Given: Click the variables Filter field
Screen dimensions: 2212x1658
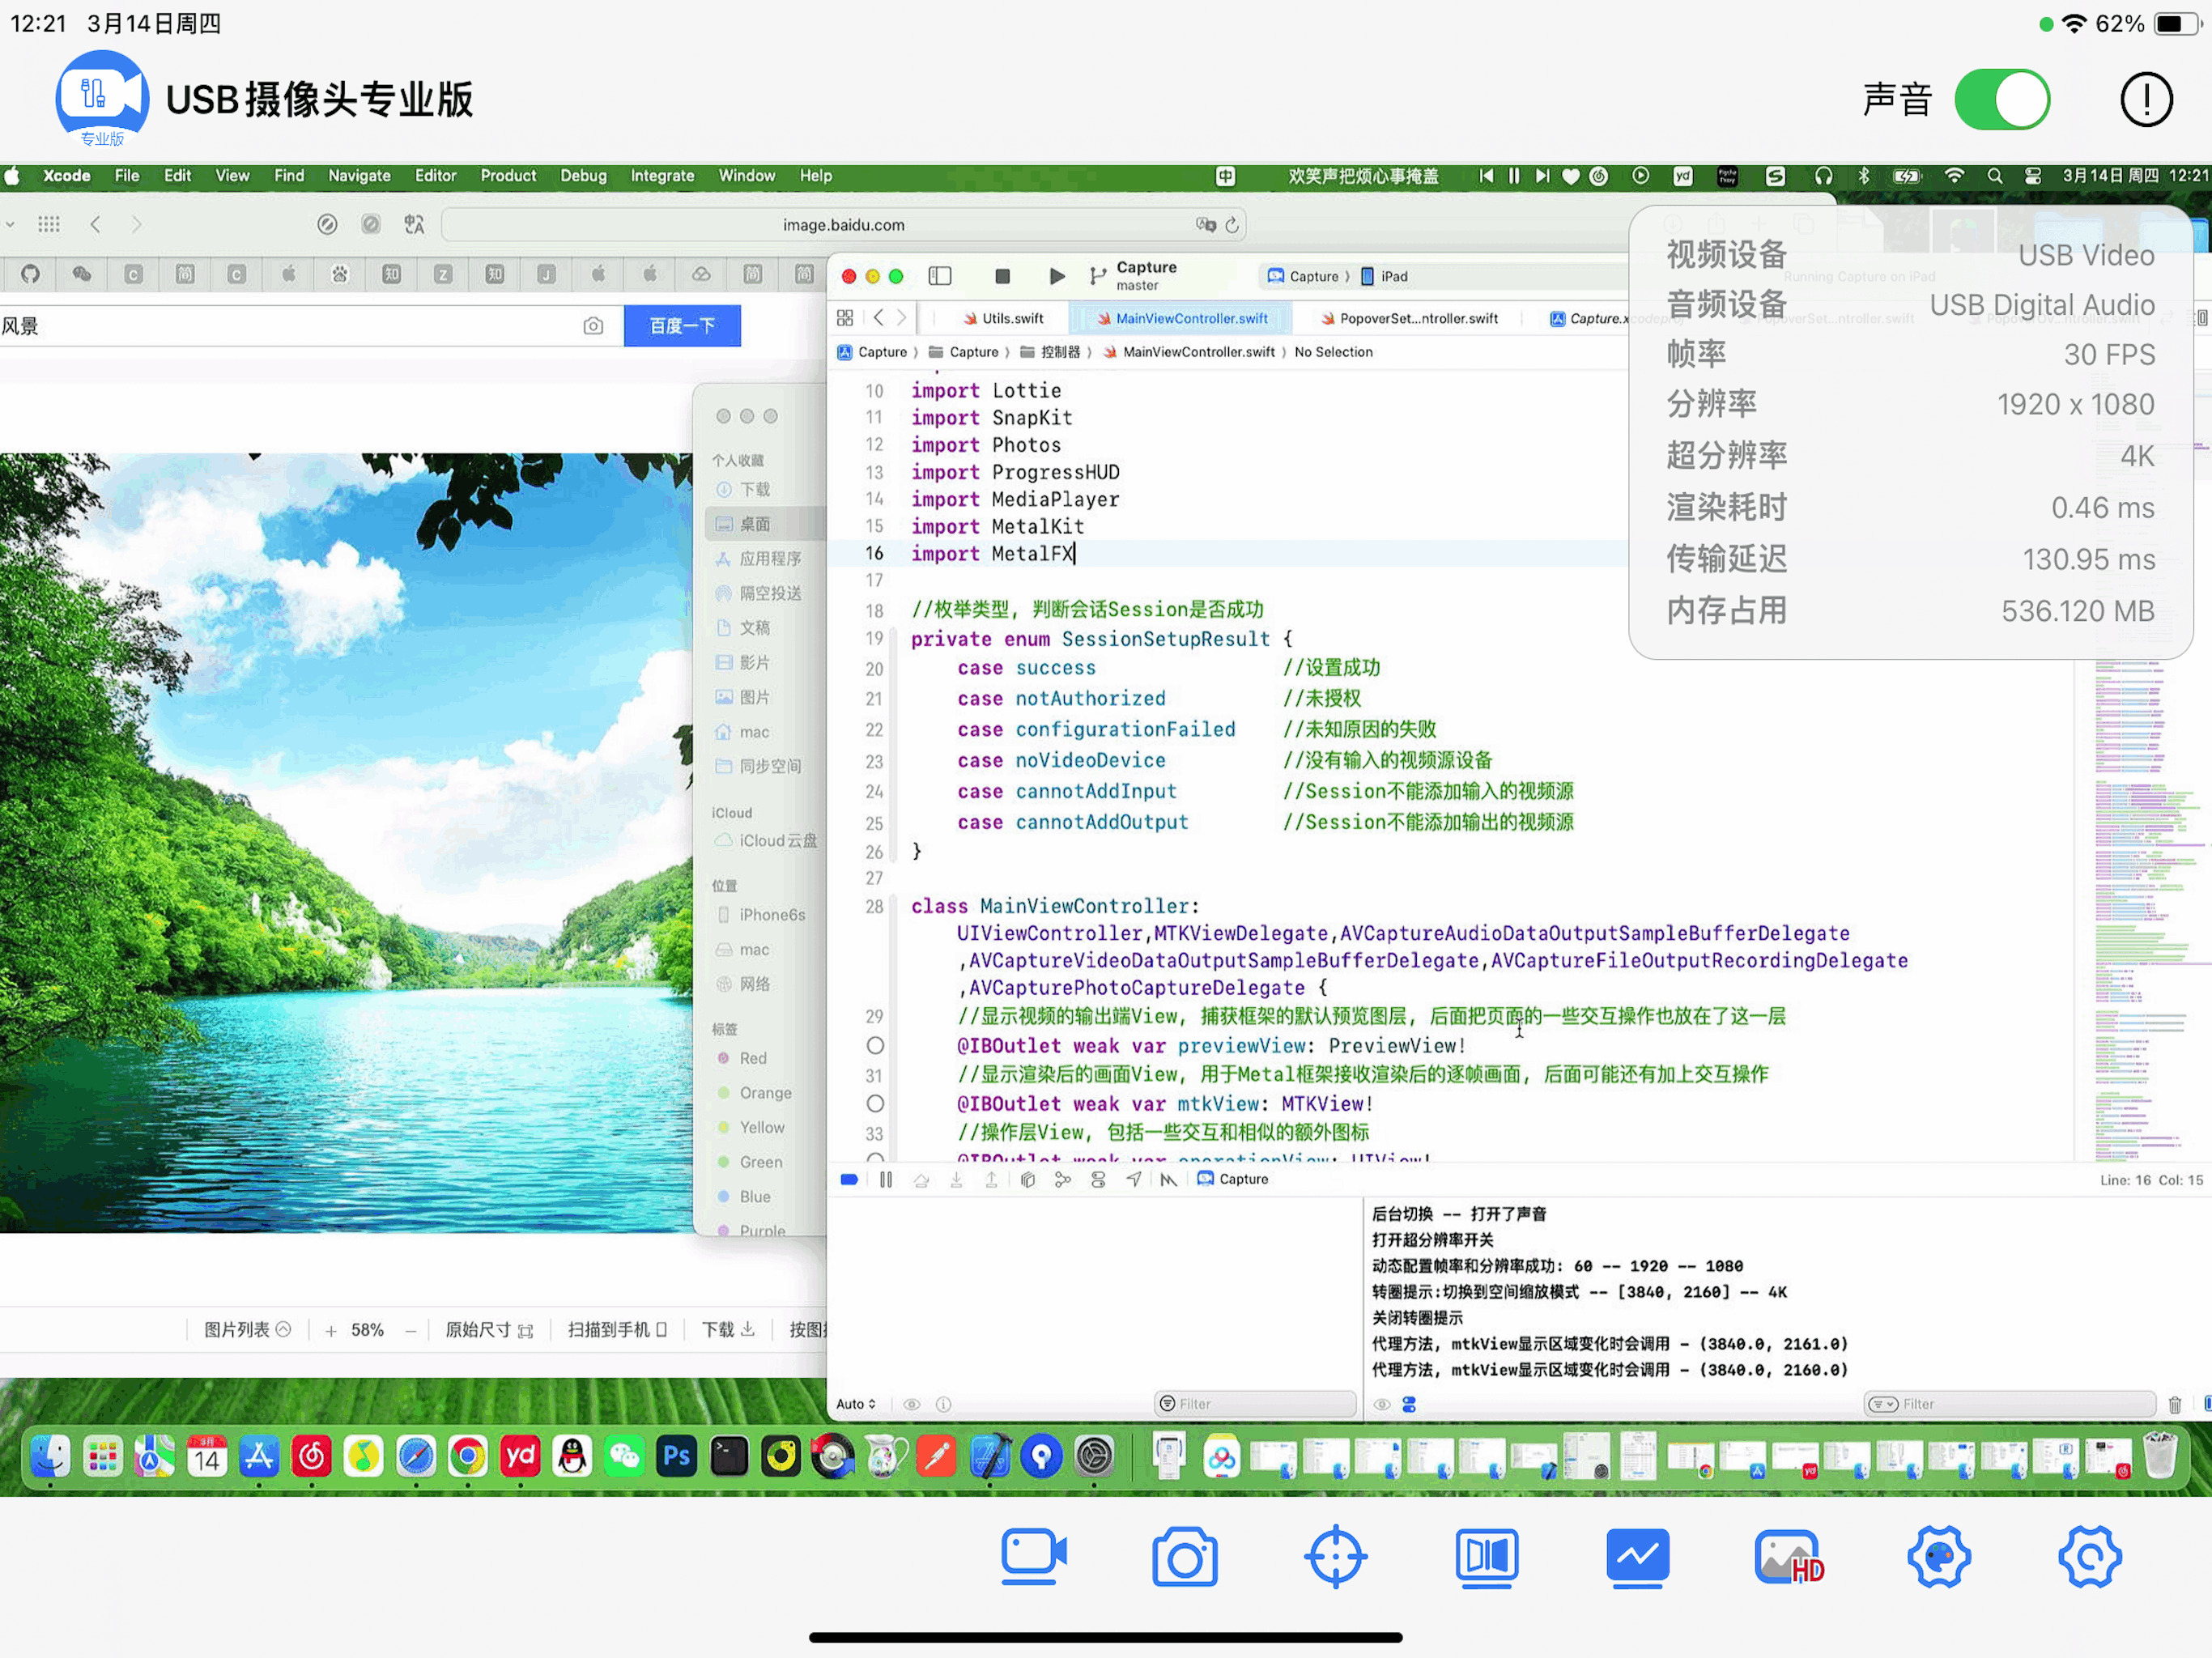Looking at the screenshot, I should tap(1255, 1404).
